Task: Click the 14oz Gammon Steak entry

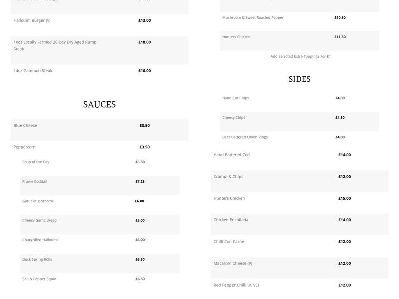Action: click(33, 71)
